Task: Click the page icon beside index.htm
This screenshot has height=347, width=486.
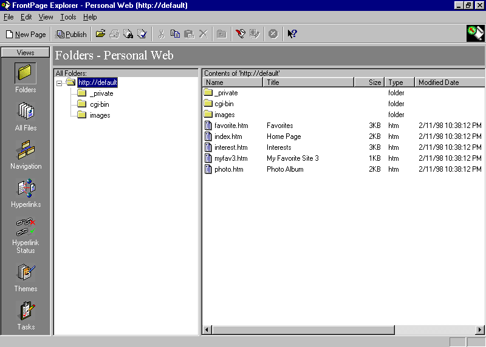Action: click(x=208, y=136)
